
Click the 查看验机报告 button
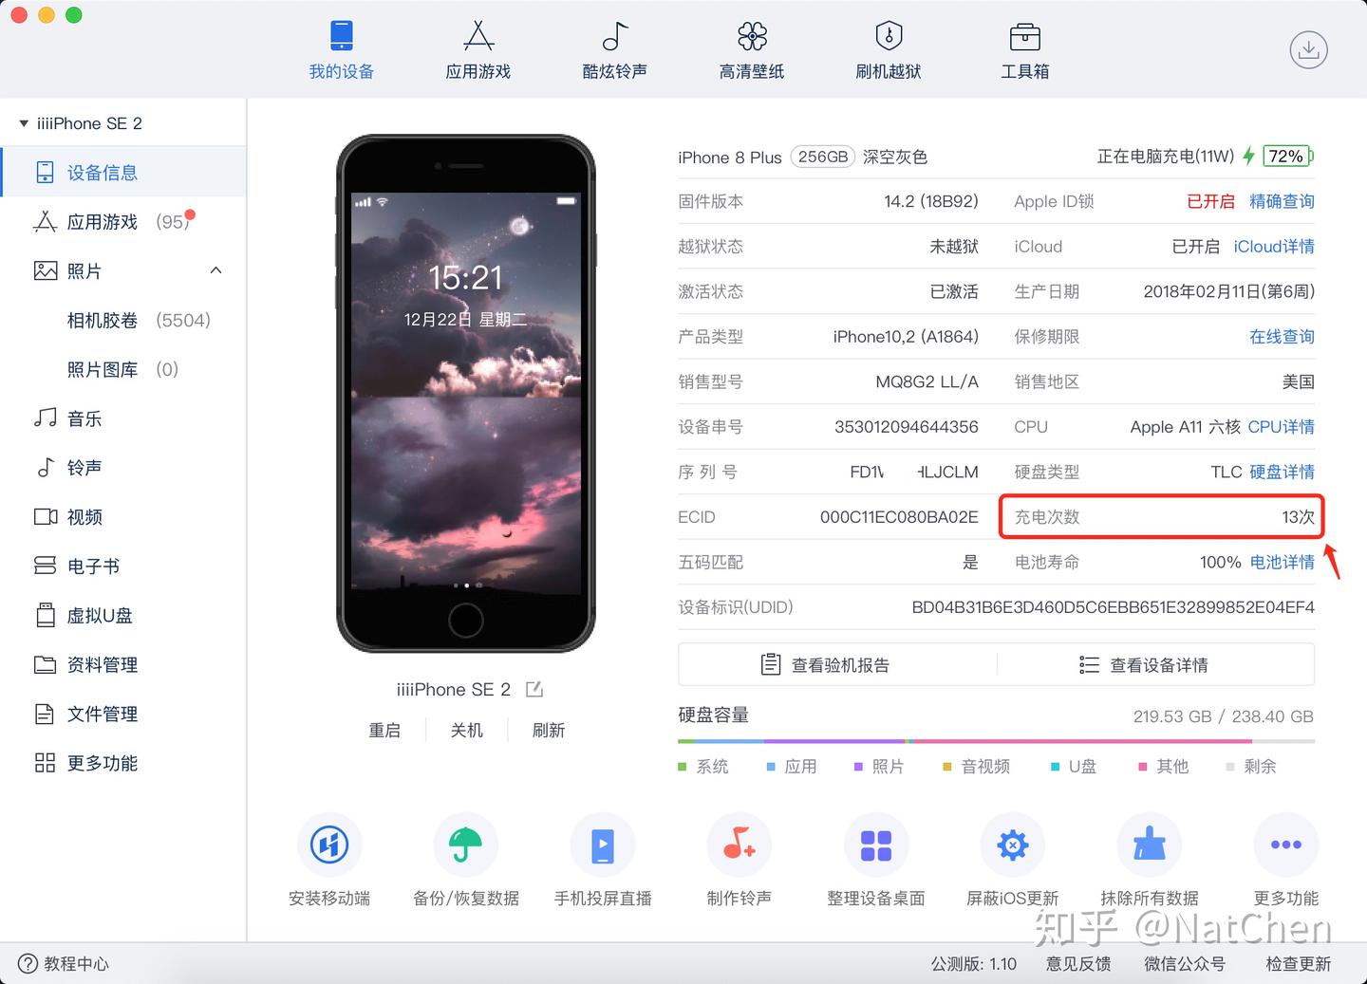826,665
